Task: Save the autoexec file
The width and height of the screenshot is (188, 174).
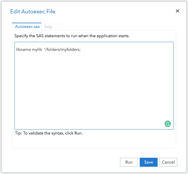Action: tap(148, 162)
